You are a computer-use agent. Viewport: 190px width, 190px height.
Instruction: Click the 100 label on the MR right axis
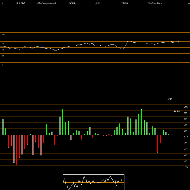(x=186, y=107)
